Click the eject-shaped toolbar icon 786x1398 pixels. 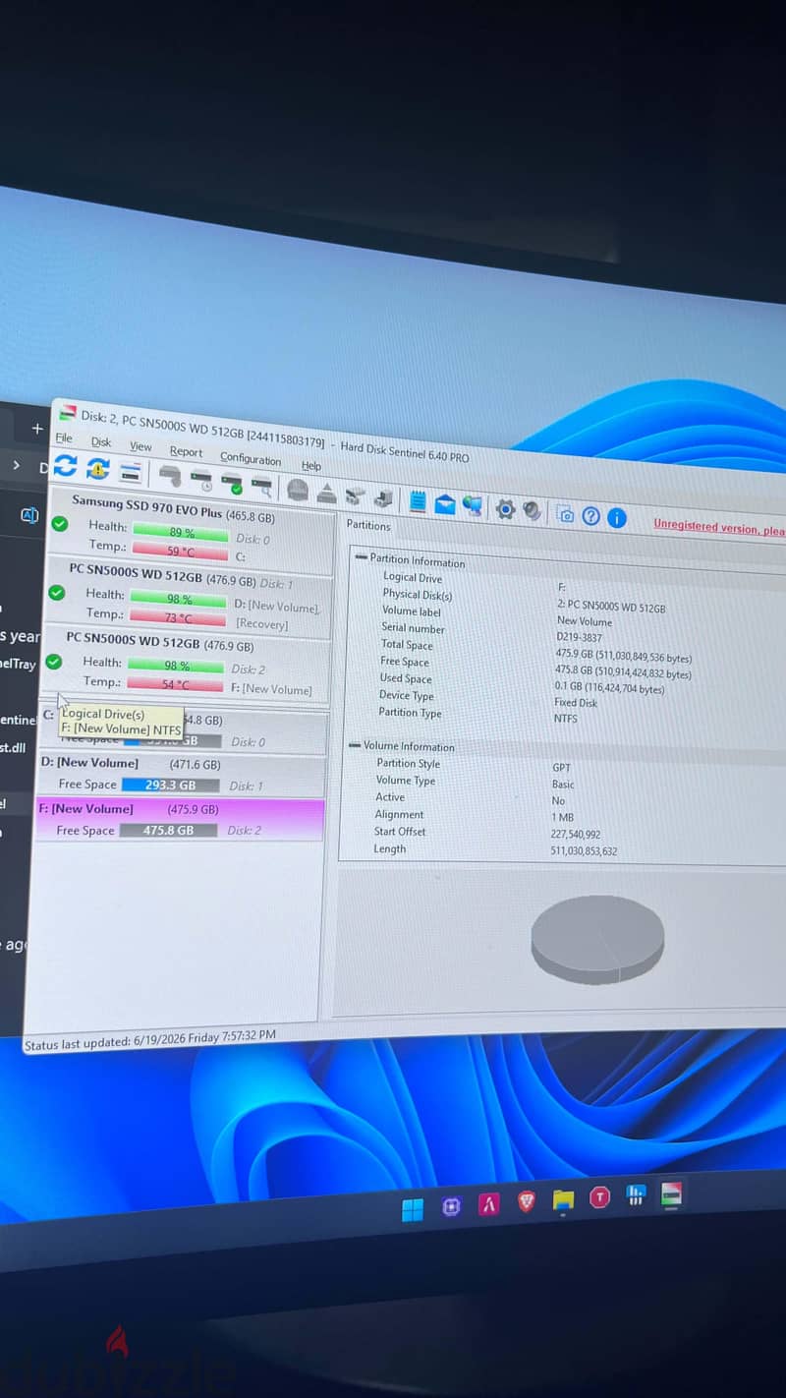326,493
